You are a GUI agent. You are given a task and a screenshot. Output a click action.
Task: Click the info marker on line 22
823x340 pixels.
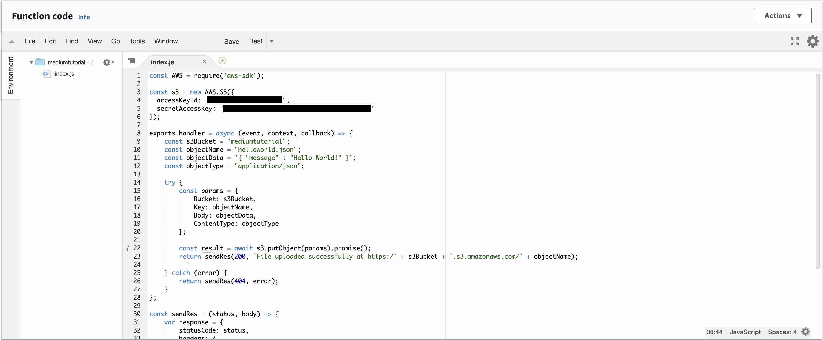(x=128, y=248)
